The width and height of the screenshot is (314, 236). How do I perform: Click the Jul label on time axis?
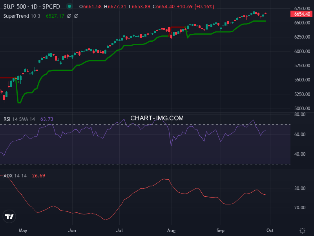(120, 230)
